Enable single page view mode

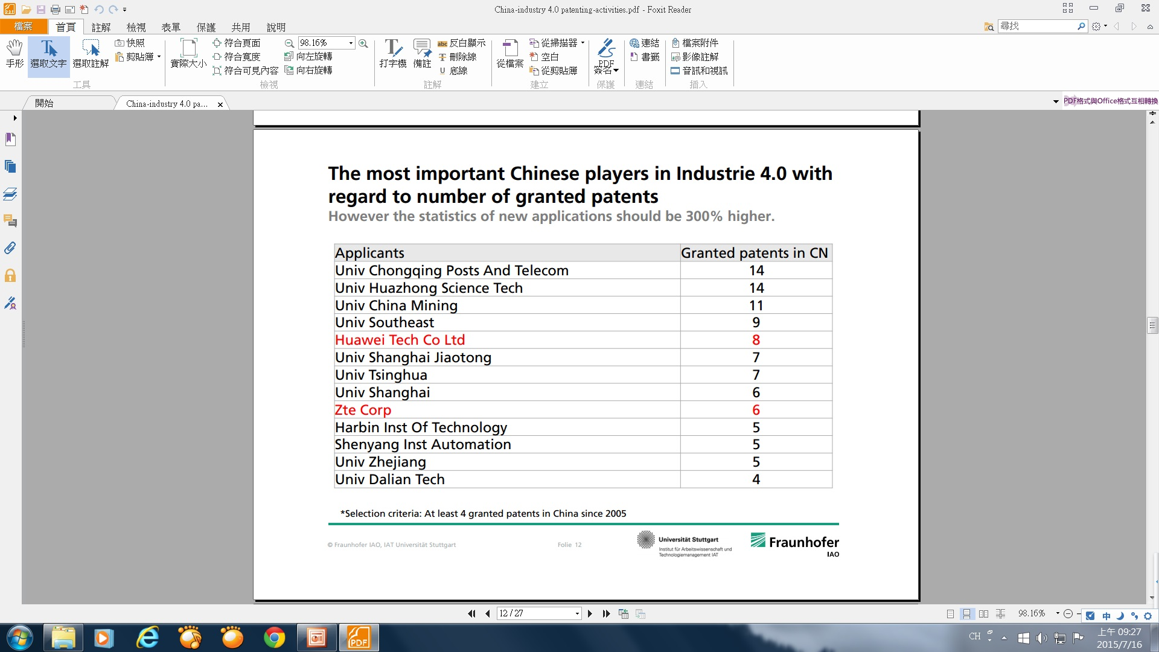(x=950, y=614)
